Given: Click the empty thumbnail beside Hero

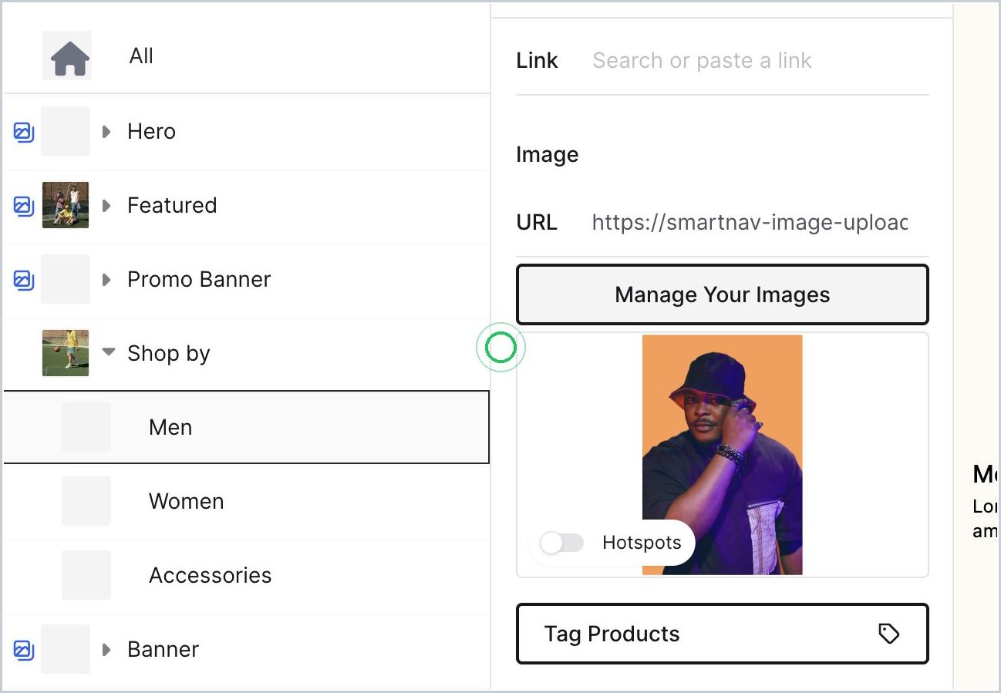Looking at the screenshot, I should tap(66, 131).
